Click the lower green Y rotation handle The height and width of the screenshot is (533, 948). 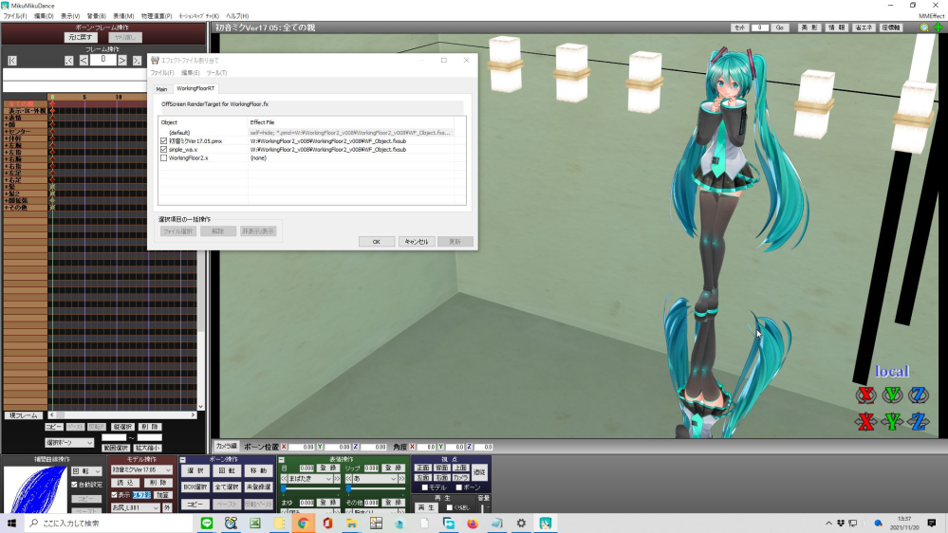pyautogui.click(x=892, y=421)
